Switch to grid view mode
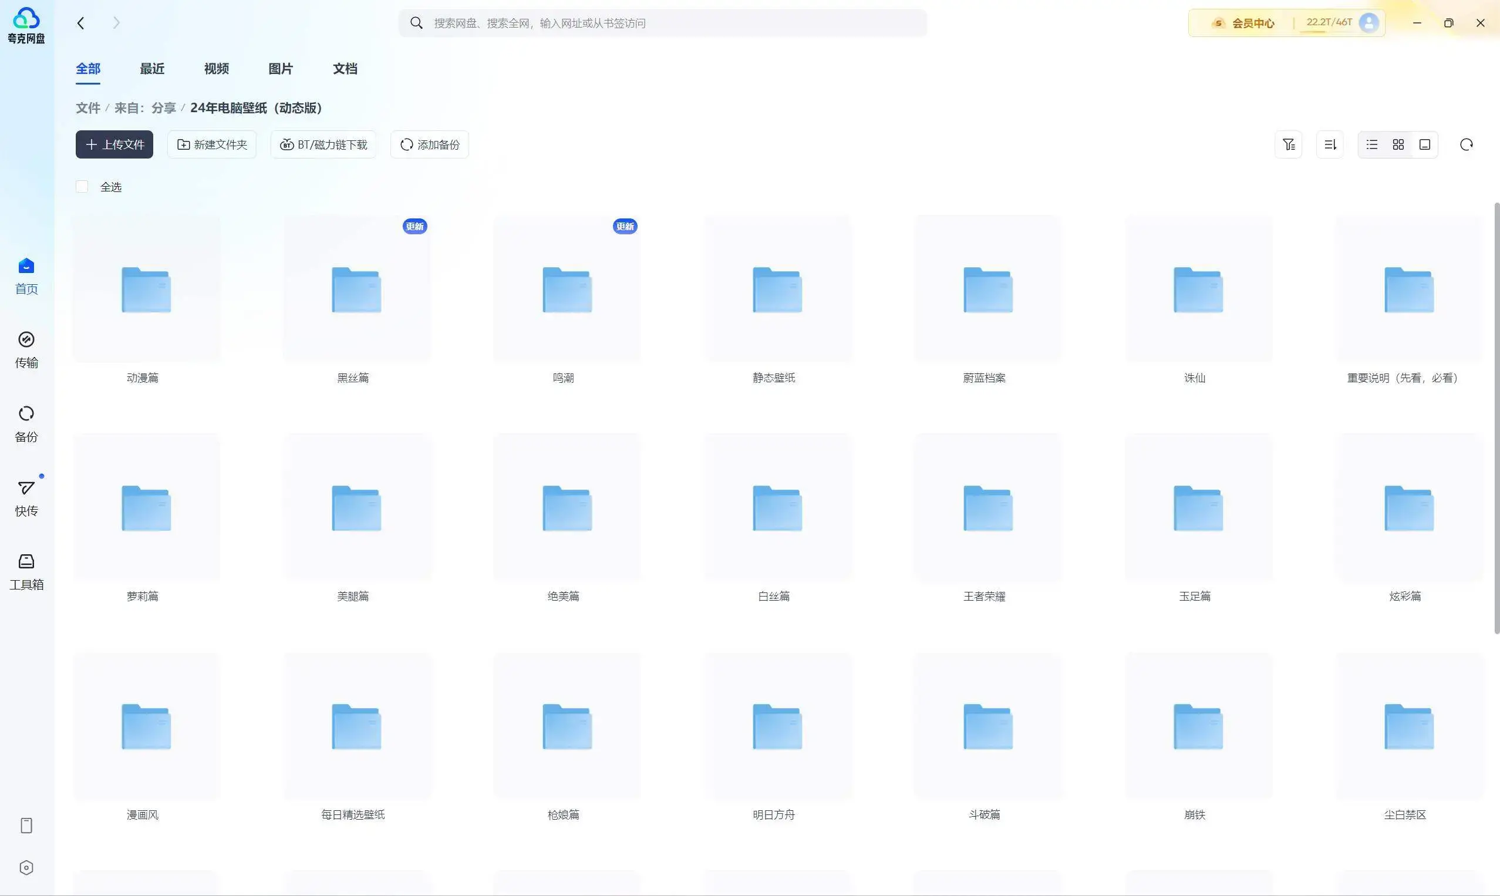 (1398, 145)
